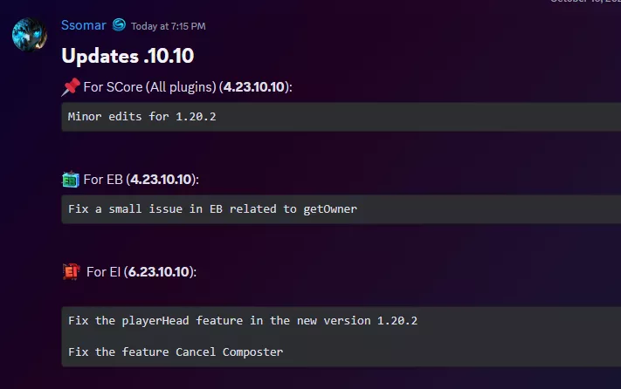
Task: Click the red EI emoji icon
Action: pos(71,272)
